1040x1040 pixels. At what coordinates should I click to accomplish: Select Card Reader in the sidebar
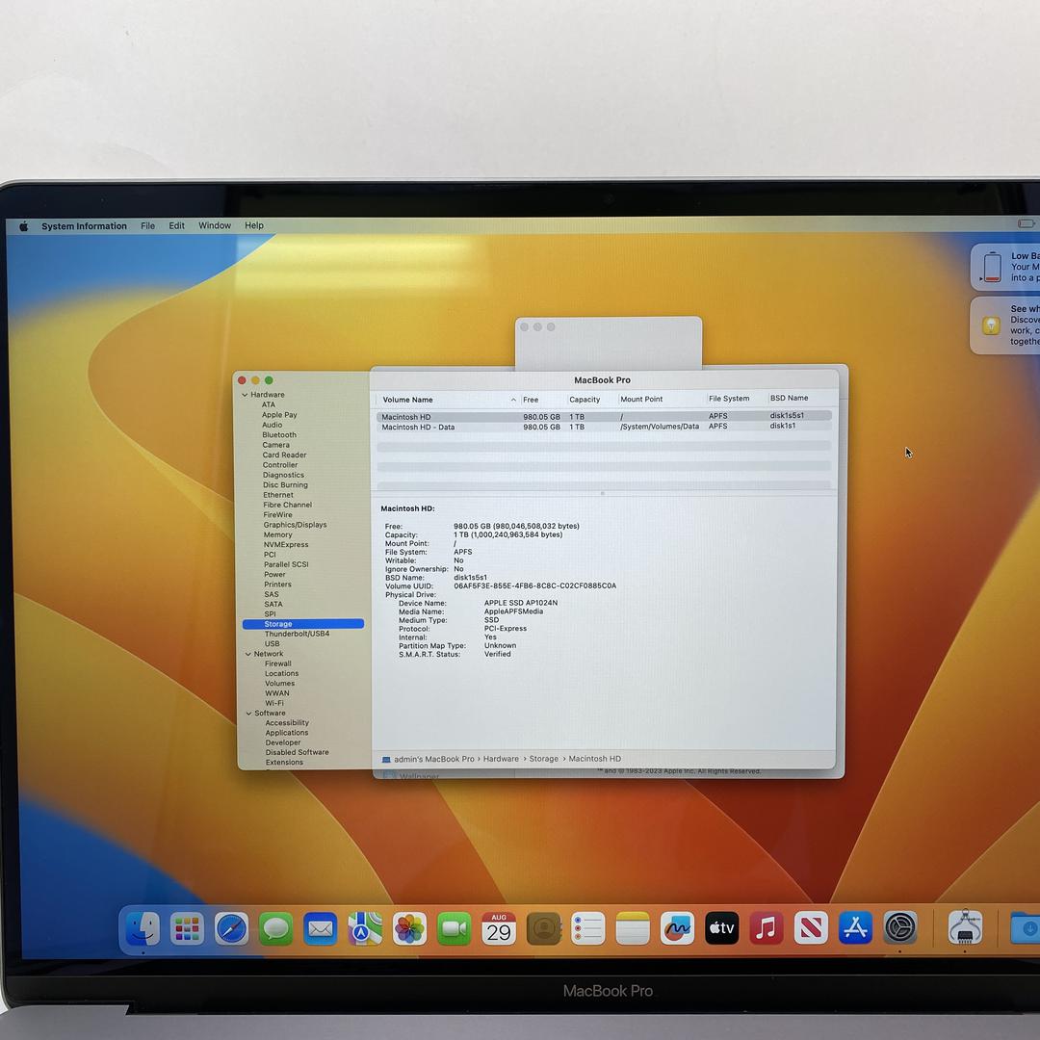pyautogui.click(x=284, y=455)
